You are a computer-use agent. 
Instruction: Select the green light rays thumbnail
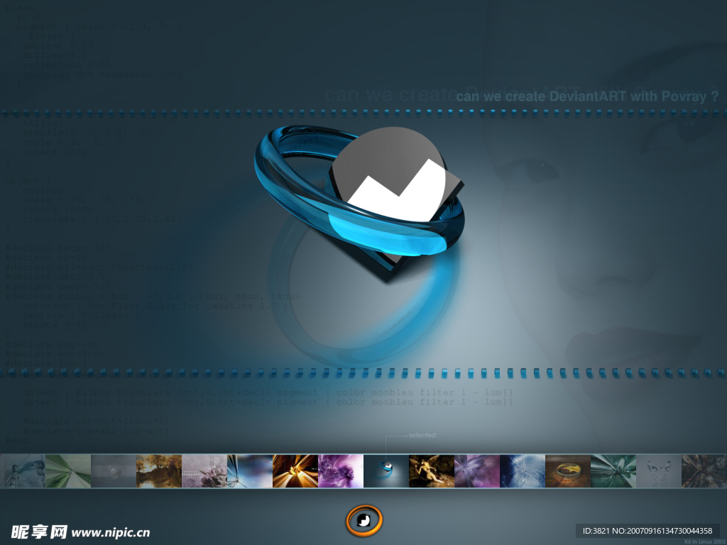point(68,471)
